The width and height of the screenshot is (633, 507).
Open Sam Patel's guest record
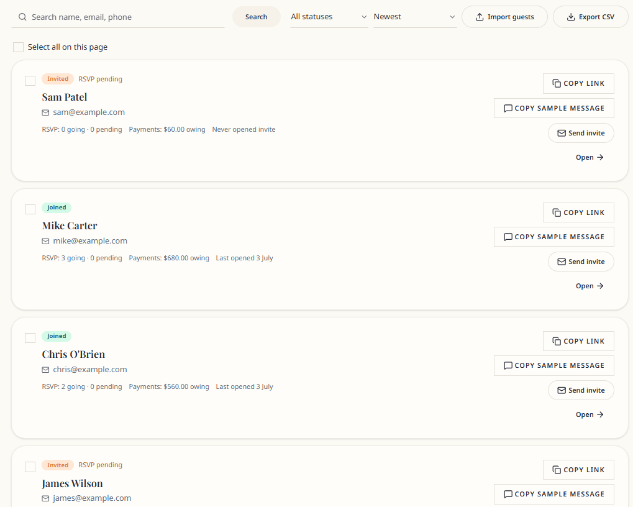[x=590, y=157]
